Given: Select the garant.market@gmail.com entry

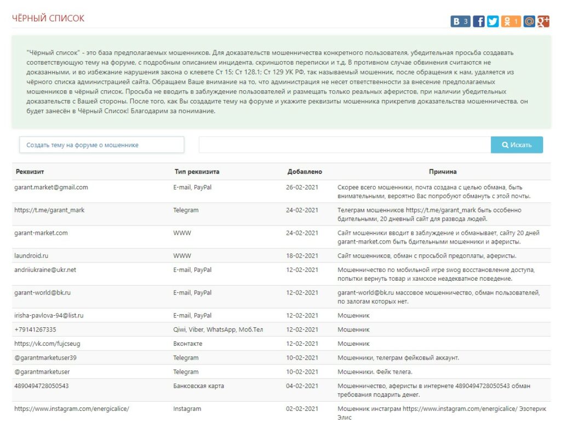Looking at the screenshot, I should (x=51, y=187).
